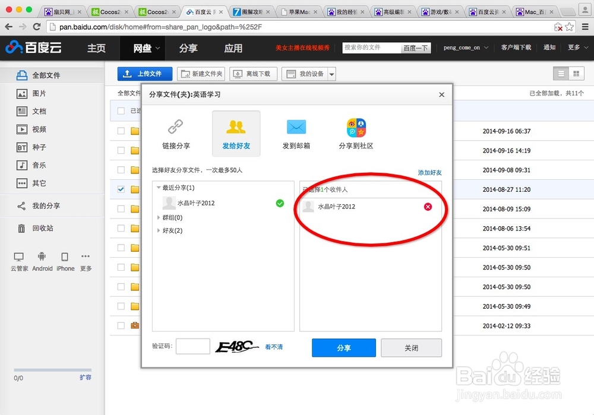Go to the 应用 nav tab
594x415 pixels.
click(233, 48)
